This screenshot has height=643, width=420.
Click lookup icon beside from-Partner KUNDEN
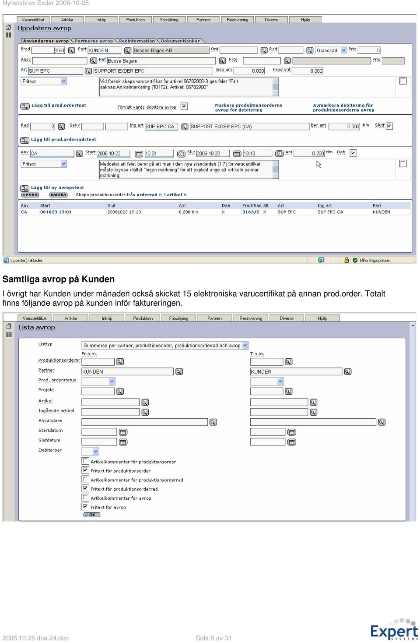(x=179, y=371)
